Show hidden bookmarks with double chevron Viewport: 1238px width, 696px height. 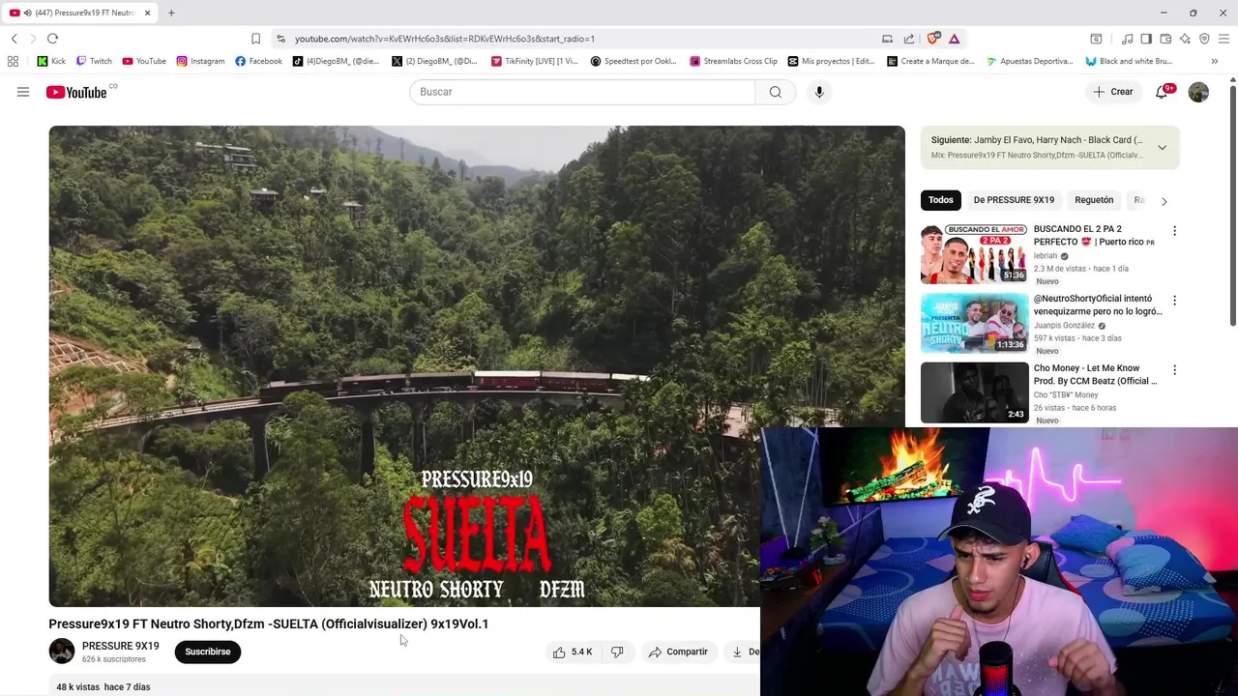click(x=1214, y=61)
